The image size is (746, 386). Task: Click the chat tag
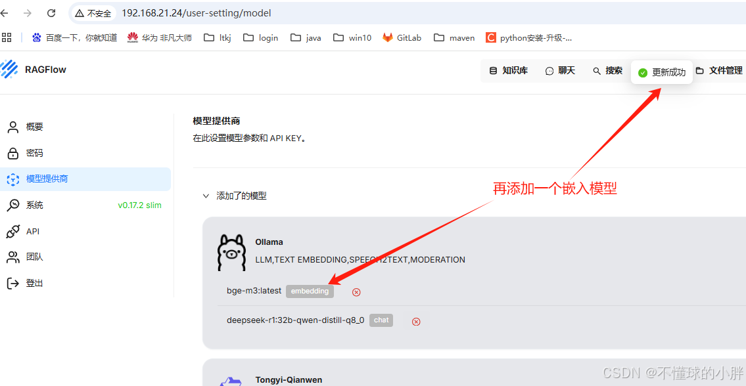click(381, 320)
